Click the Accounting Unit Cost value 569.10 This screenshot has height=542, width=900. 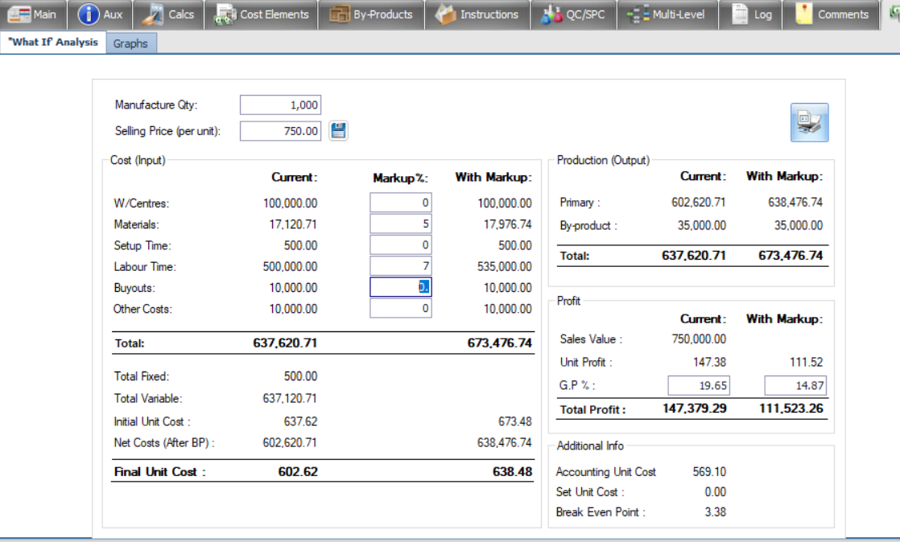coord(709,471)
